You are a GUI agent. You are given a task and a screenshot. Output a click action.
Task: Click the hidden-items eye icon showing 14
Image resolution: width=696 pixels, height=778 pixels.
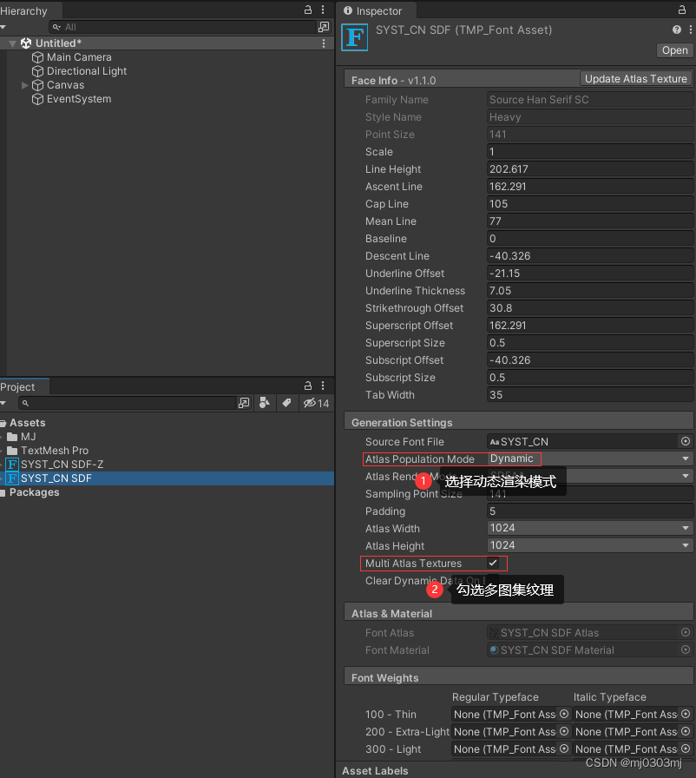pos(310,403)
